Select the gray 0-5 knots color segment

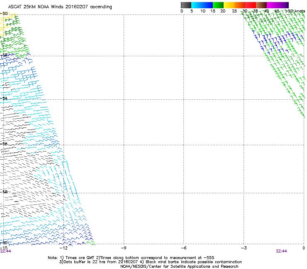pyautogui.click(x=186, y=5)
